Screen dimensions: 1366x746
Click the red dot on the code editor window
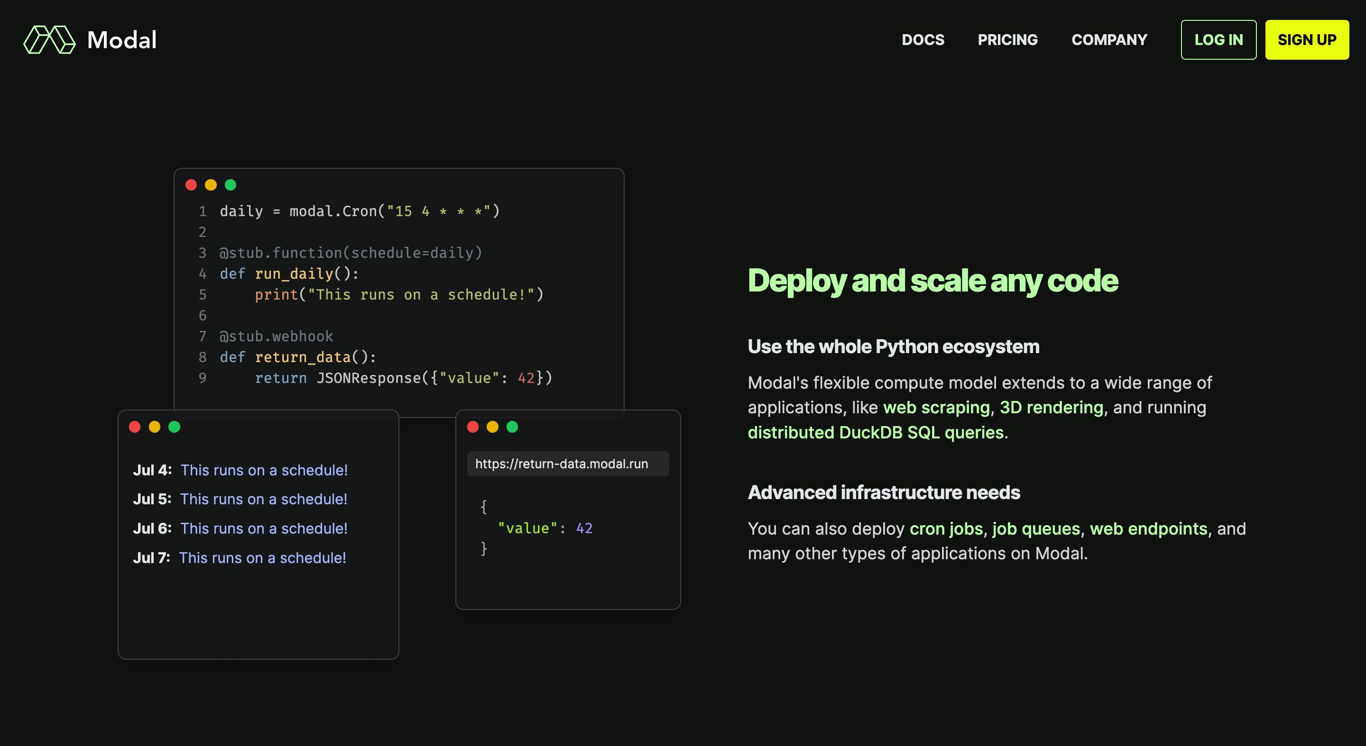191,185
